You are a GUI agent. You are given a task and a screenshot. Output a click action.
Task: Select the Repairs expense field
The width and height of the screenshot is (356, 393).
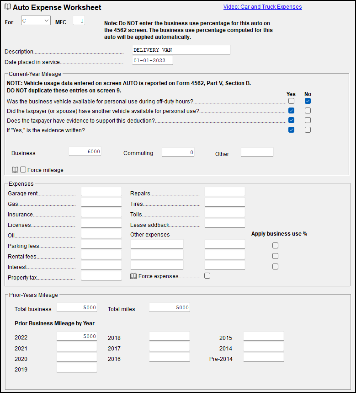tap(225, 192)
